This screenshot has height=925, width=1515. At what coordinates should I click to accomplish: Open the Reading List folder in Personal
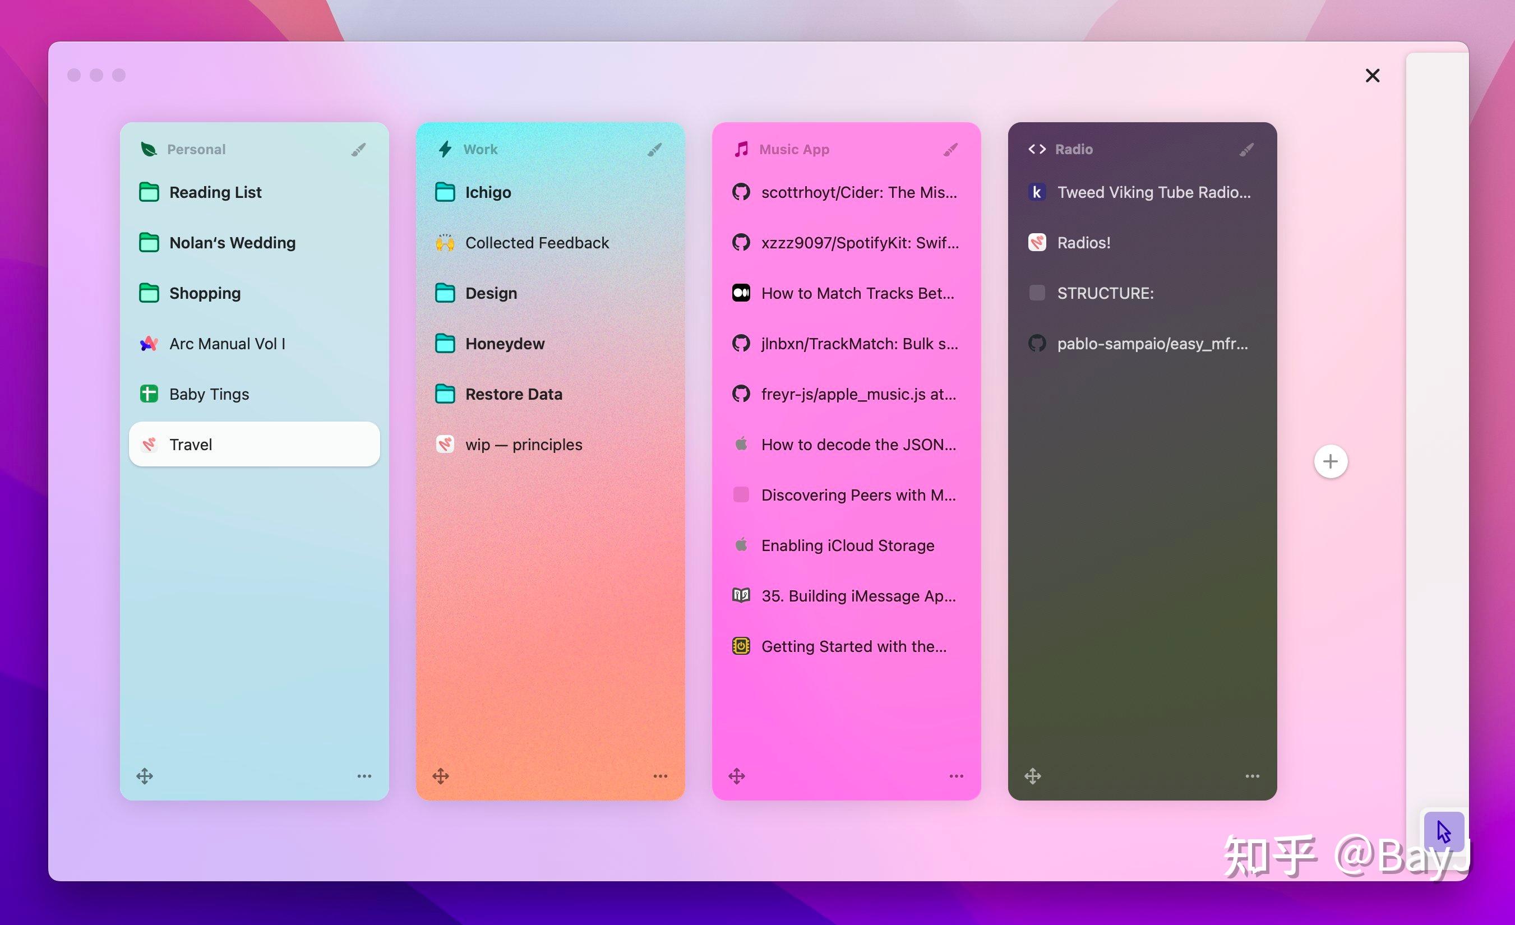click(215, 192)
